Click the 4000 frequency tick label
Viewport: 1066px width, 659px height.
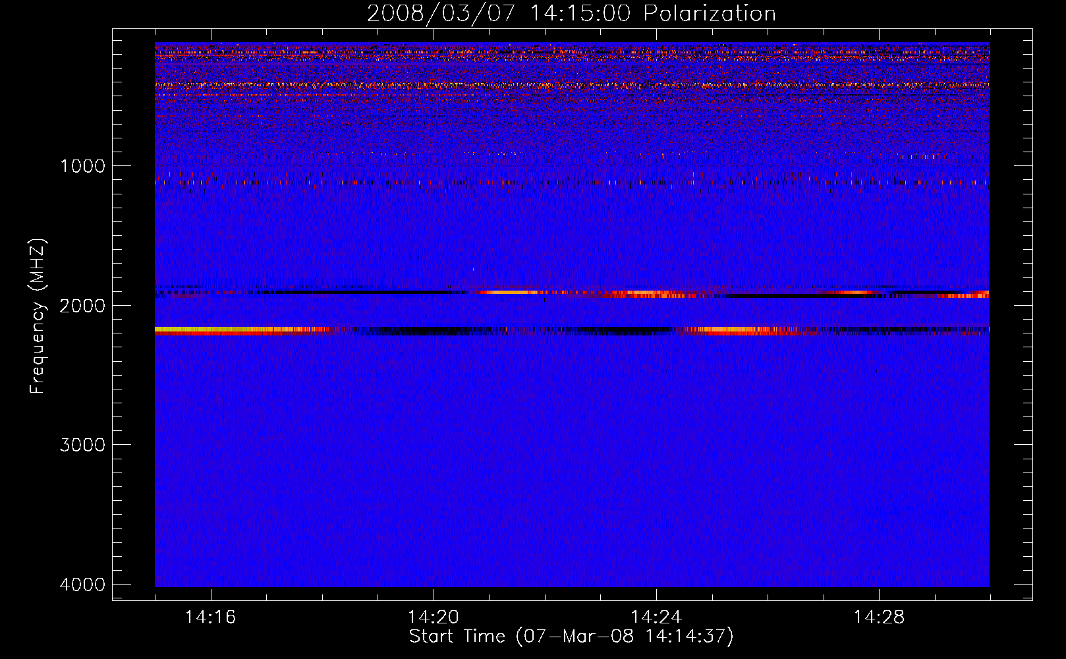[x=82, y=585]
